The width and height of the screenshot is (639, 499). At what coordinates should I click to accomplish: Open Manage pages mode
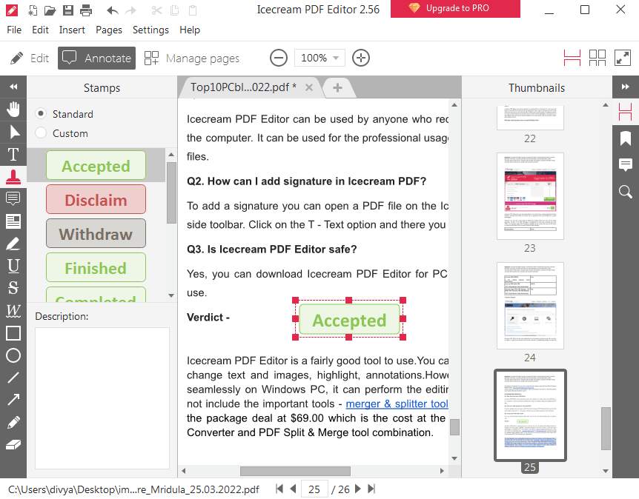(192, 58)
